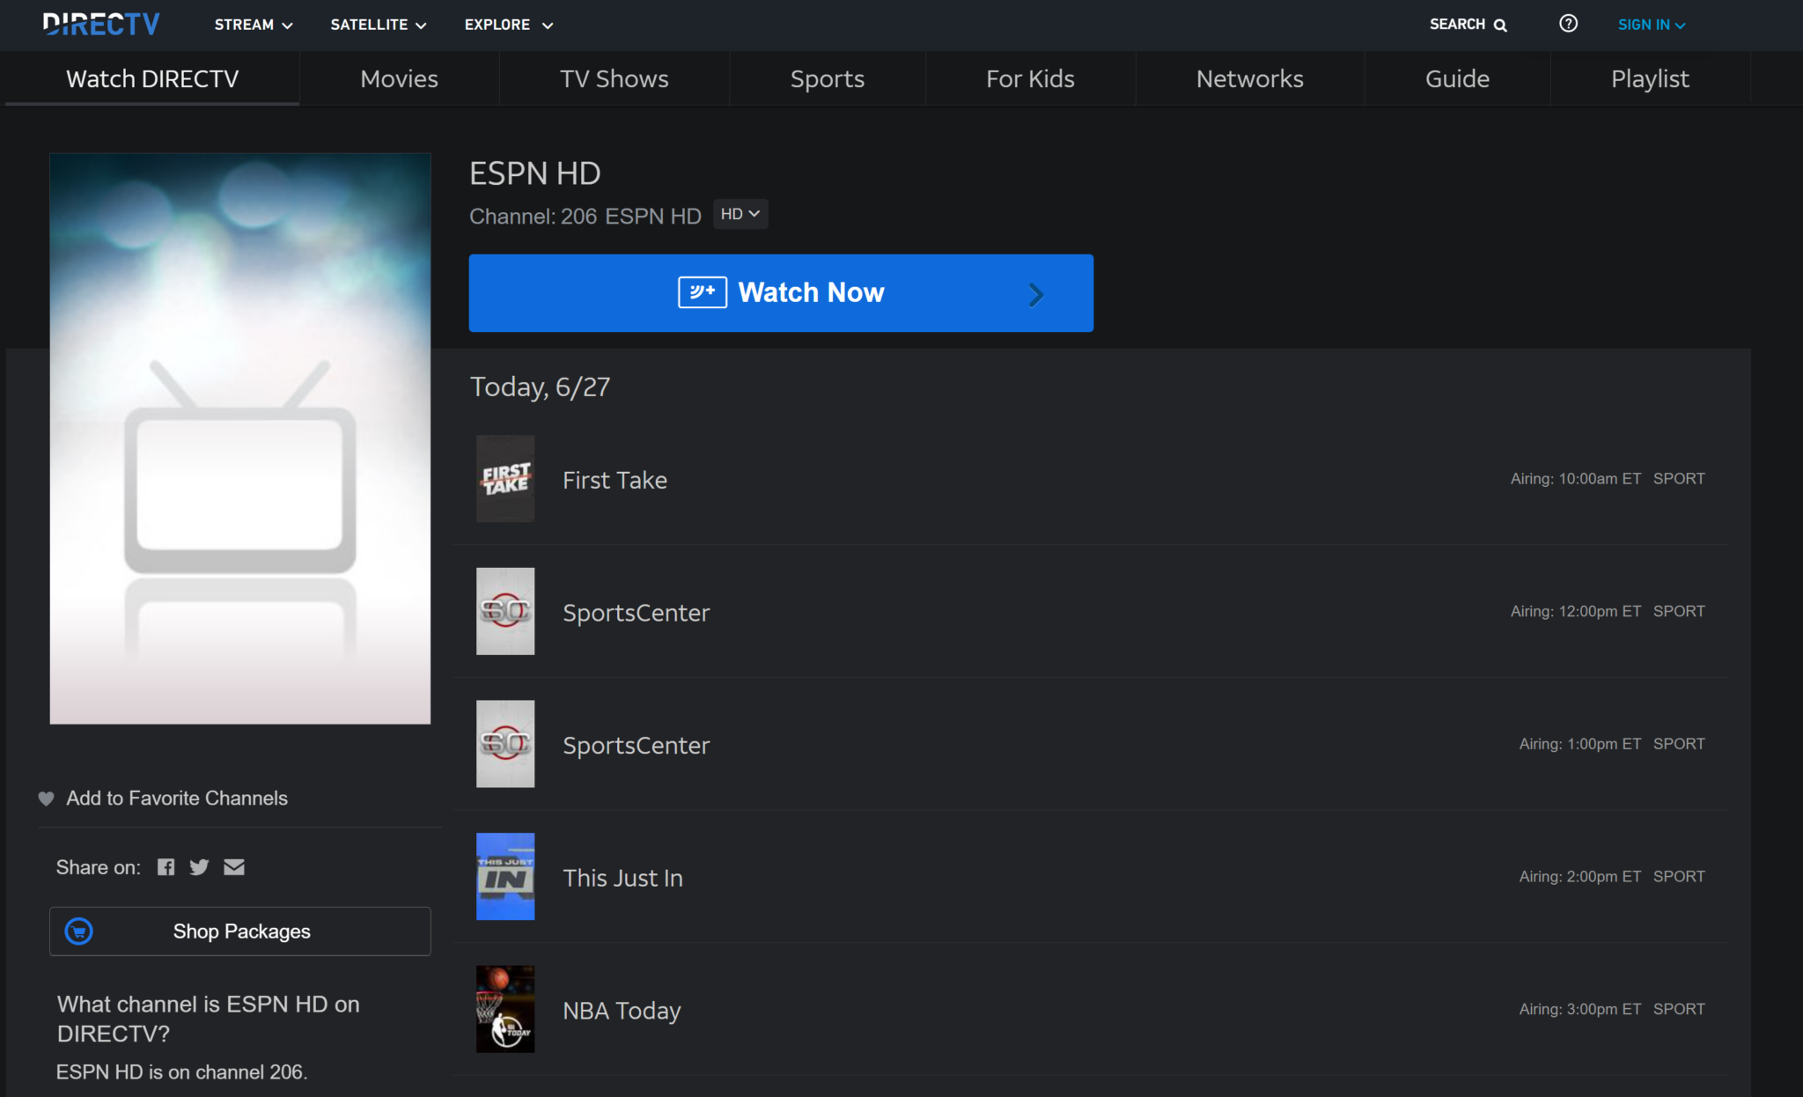Open search using the magnifier icon
This screenshot has height=1097, width=1803.
[x=1499, y=24]
